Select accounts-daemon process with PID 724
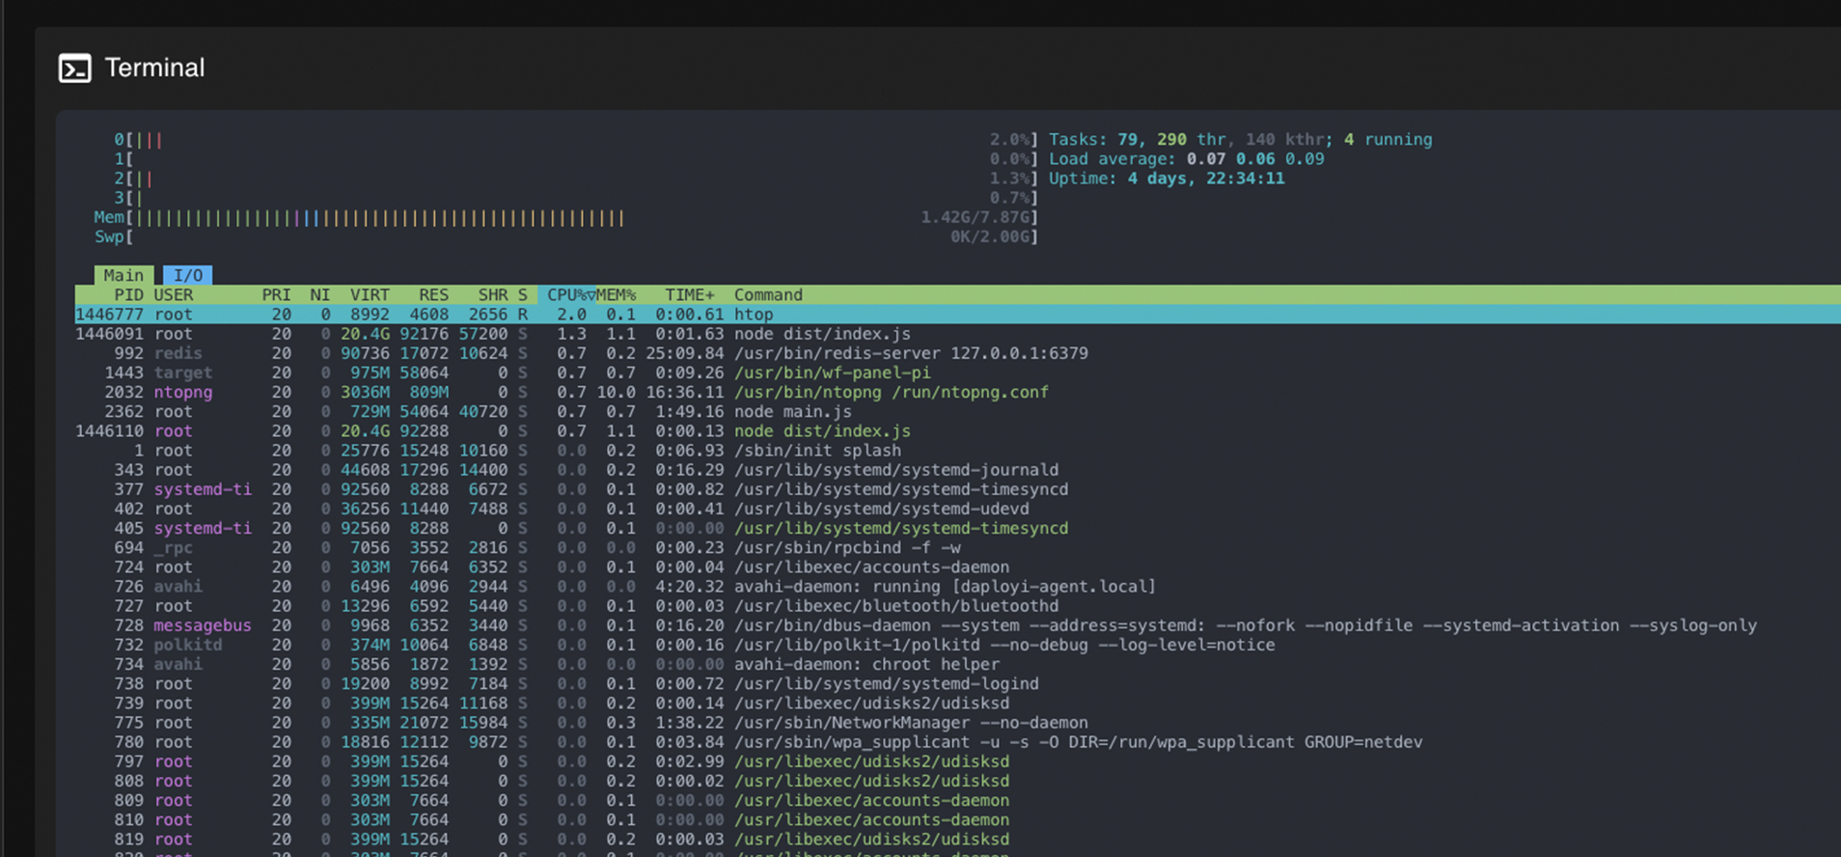This screenshot has height=857, width=1841. [x=957, y=567]
